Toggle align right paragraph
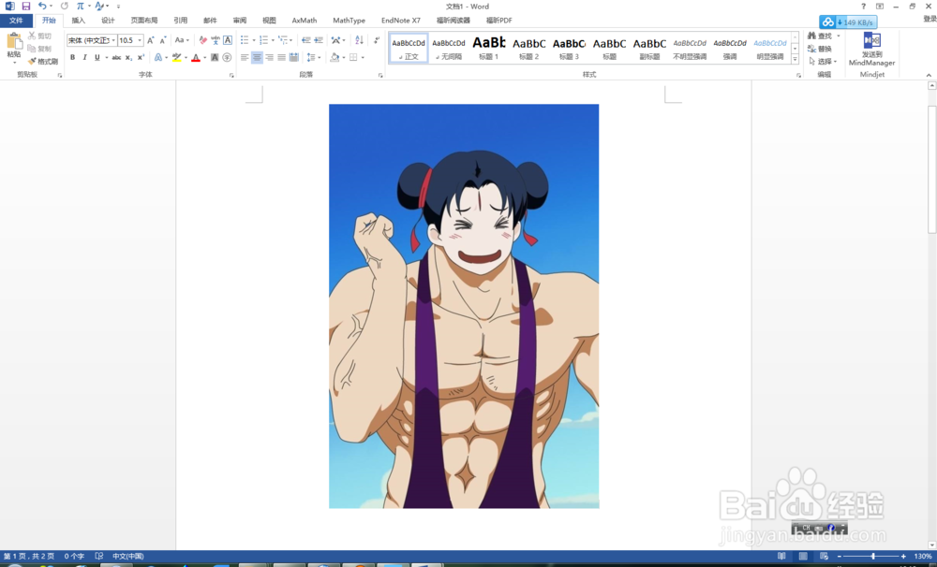Image resolution: width=937 pixels, height=567 pixels. (x=269, y=57)
